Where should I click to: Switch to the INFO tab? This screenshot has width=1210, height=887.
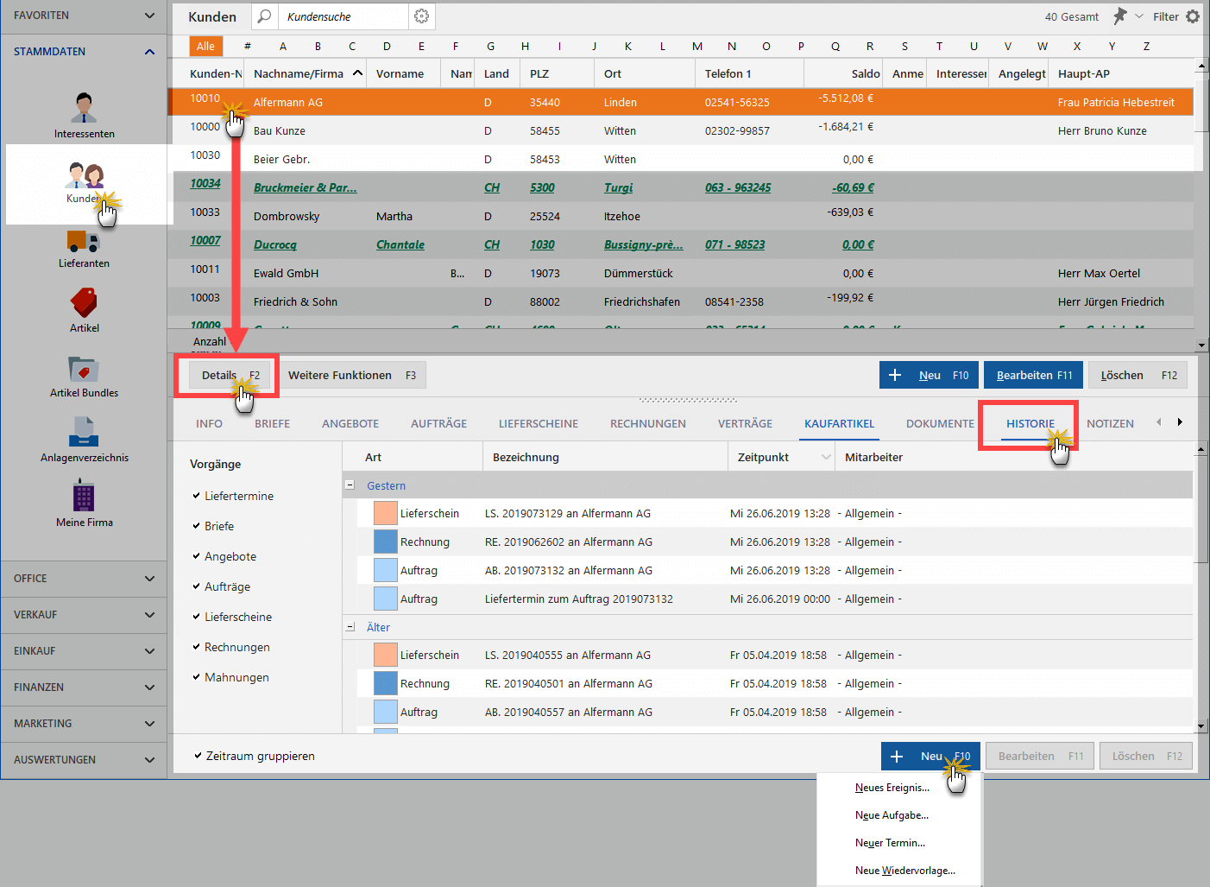209,424
